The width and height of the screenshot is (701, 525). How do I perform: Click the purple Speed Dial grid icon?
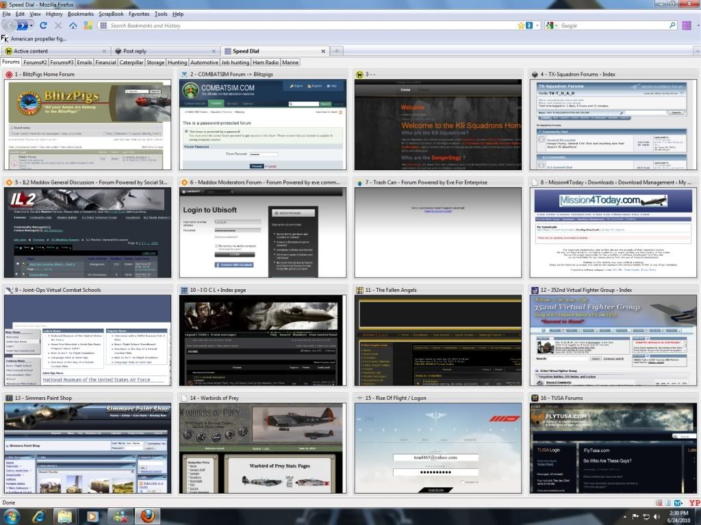tap(687, 25)
